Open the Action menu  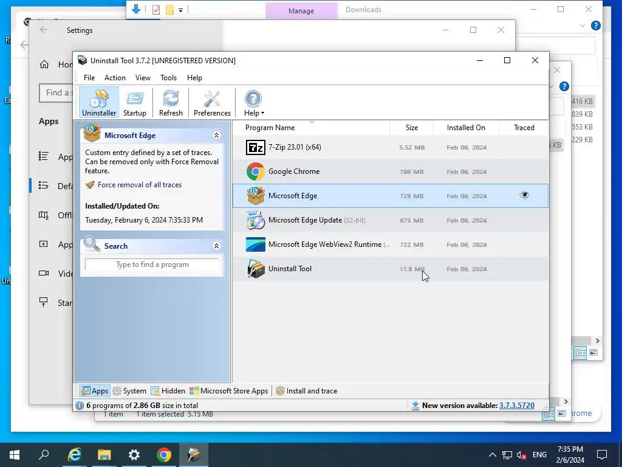(x=115, y=78)
